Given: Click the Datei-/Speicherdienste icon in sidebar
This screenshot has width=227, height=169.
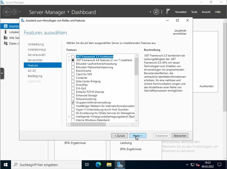Looking at the screenshot, I should tap(6, 43).
